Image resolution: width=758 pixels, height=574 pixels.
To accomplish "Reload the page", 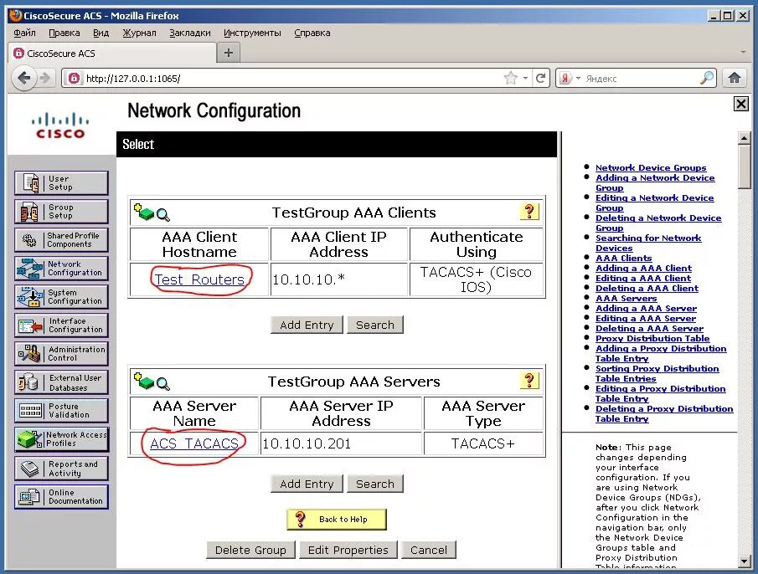I will point(541,78).
